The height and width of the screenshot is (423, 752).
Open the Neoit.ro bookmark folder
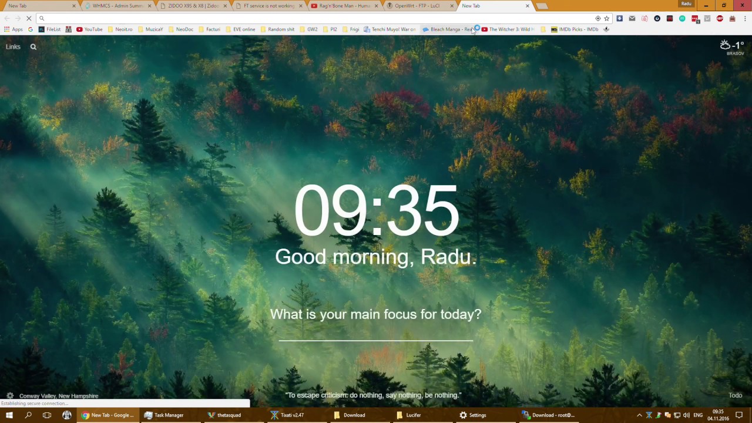click(x=120, y=29)
